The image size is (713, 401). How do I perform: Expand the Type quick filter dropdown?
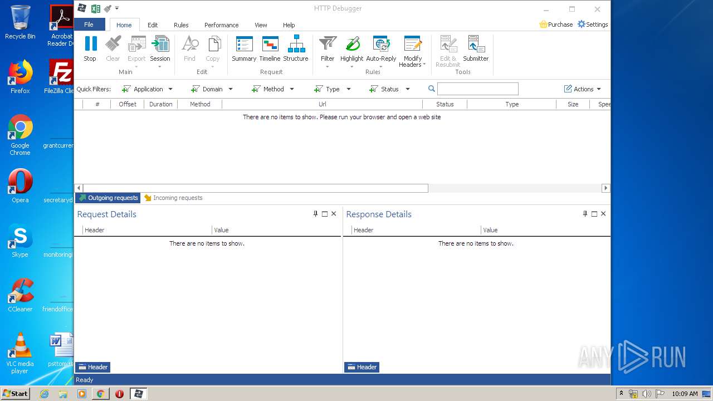(x=349, y=89)
